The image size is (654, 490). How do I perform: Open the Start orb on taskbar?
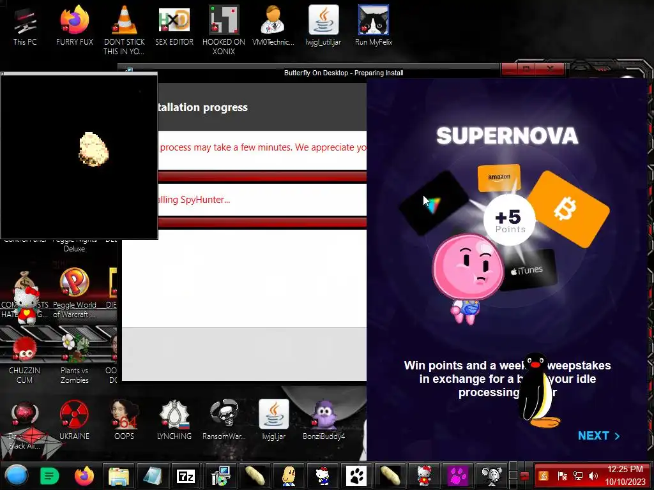click(17, 475)
